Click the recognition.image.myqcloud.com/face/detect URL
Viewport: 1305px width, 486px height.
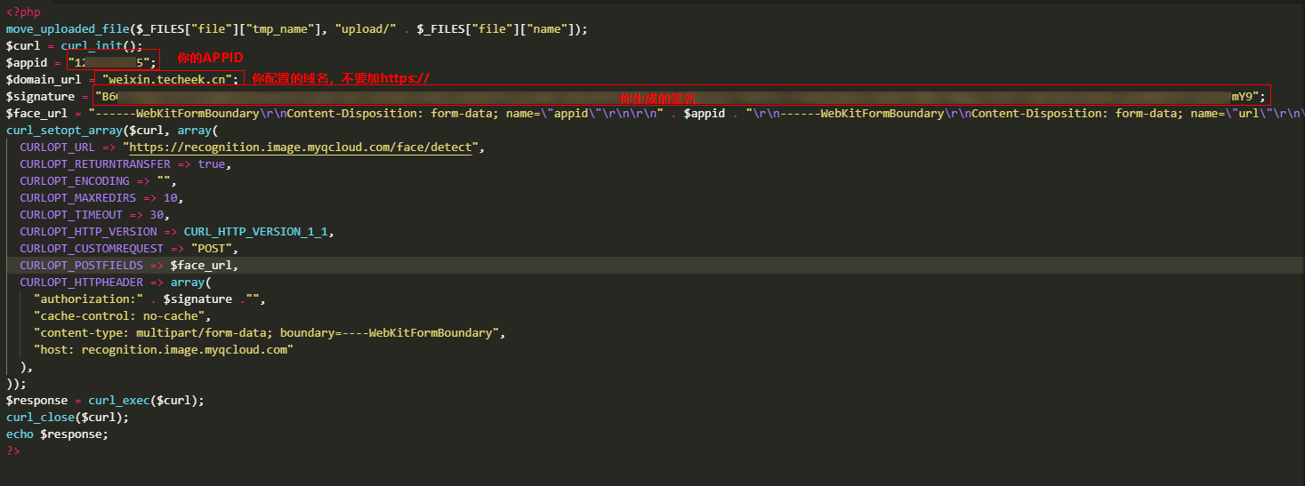(302, 147)
